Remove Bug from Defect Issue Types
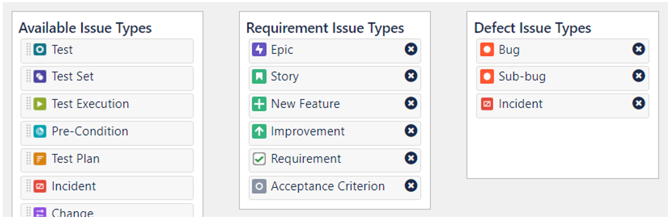The image size is (668, 218). [x=639, y=49]
